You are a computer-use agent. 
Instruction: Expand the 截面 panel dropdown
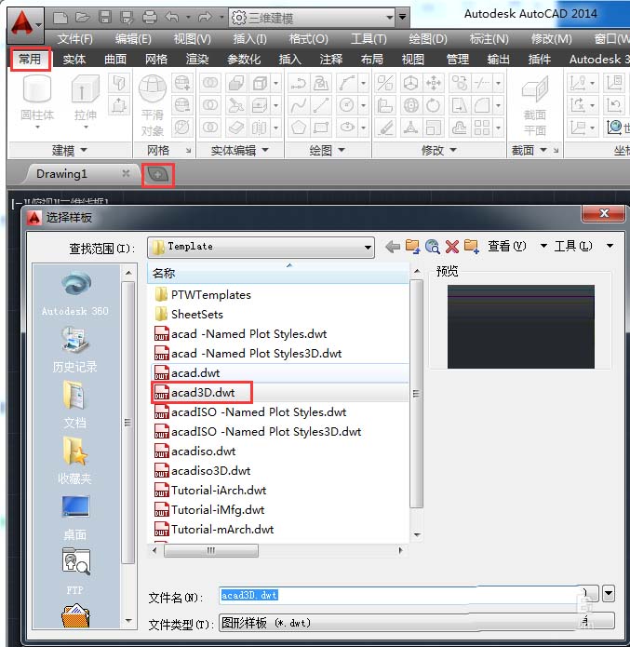[x=529, y=150]
